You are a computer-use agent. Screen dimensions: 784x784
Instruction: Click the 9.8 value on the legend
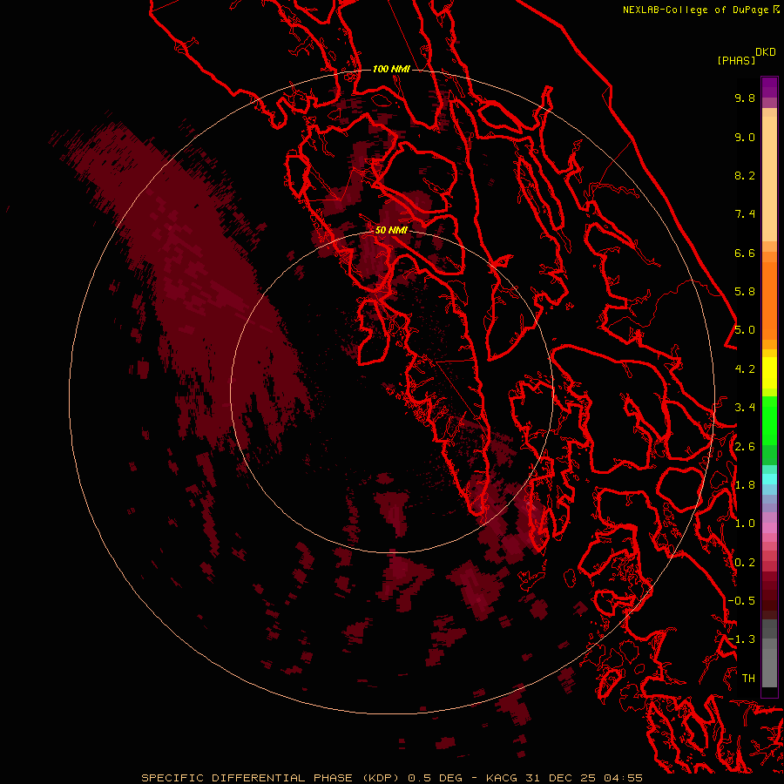[745, 98]
